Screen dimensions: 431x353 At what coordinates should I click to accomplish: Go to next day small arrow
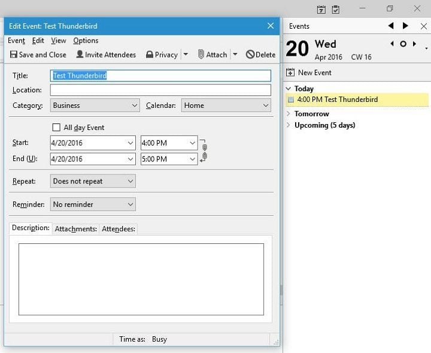point(414,44)
